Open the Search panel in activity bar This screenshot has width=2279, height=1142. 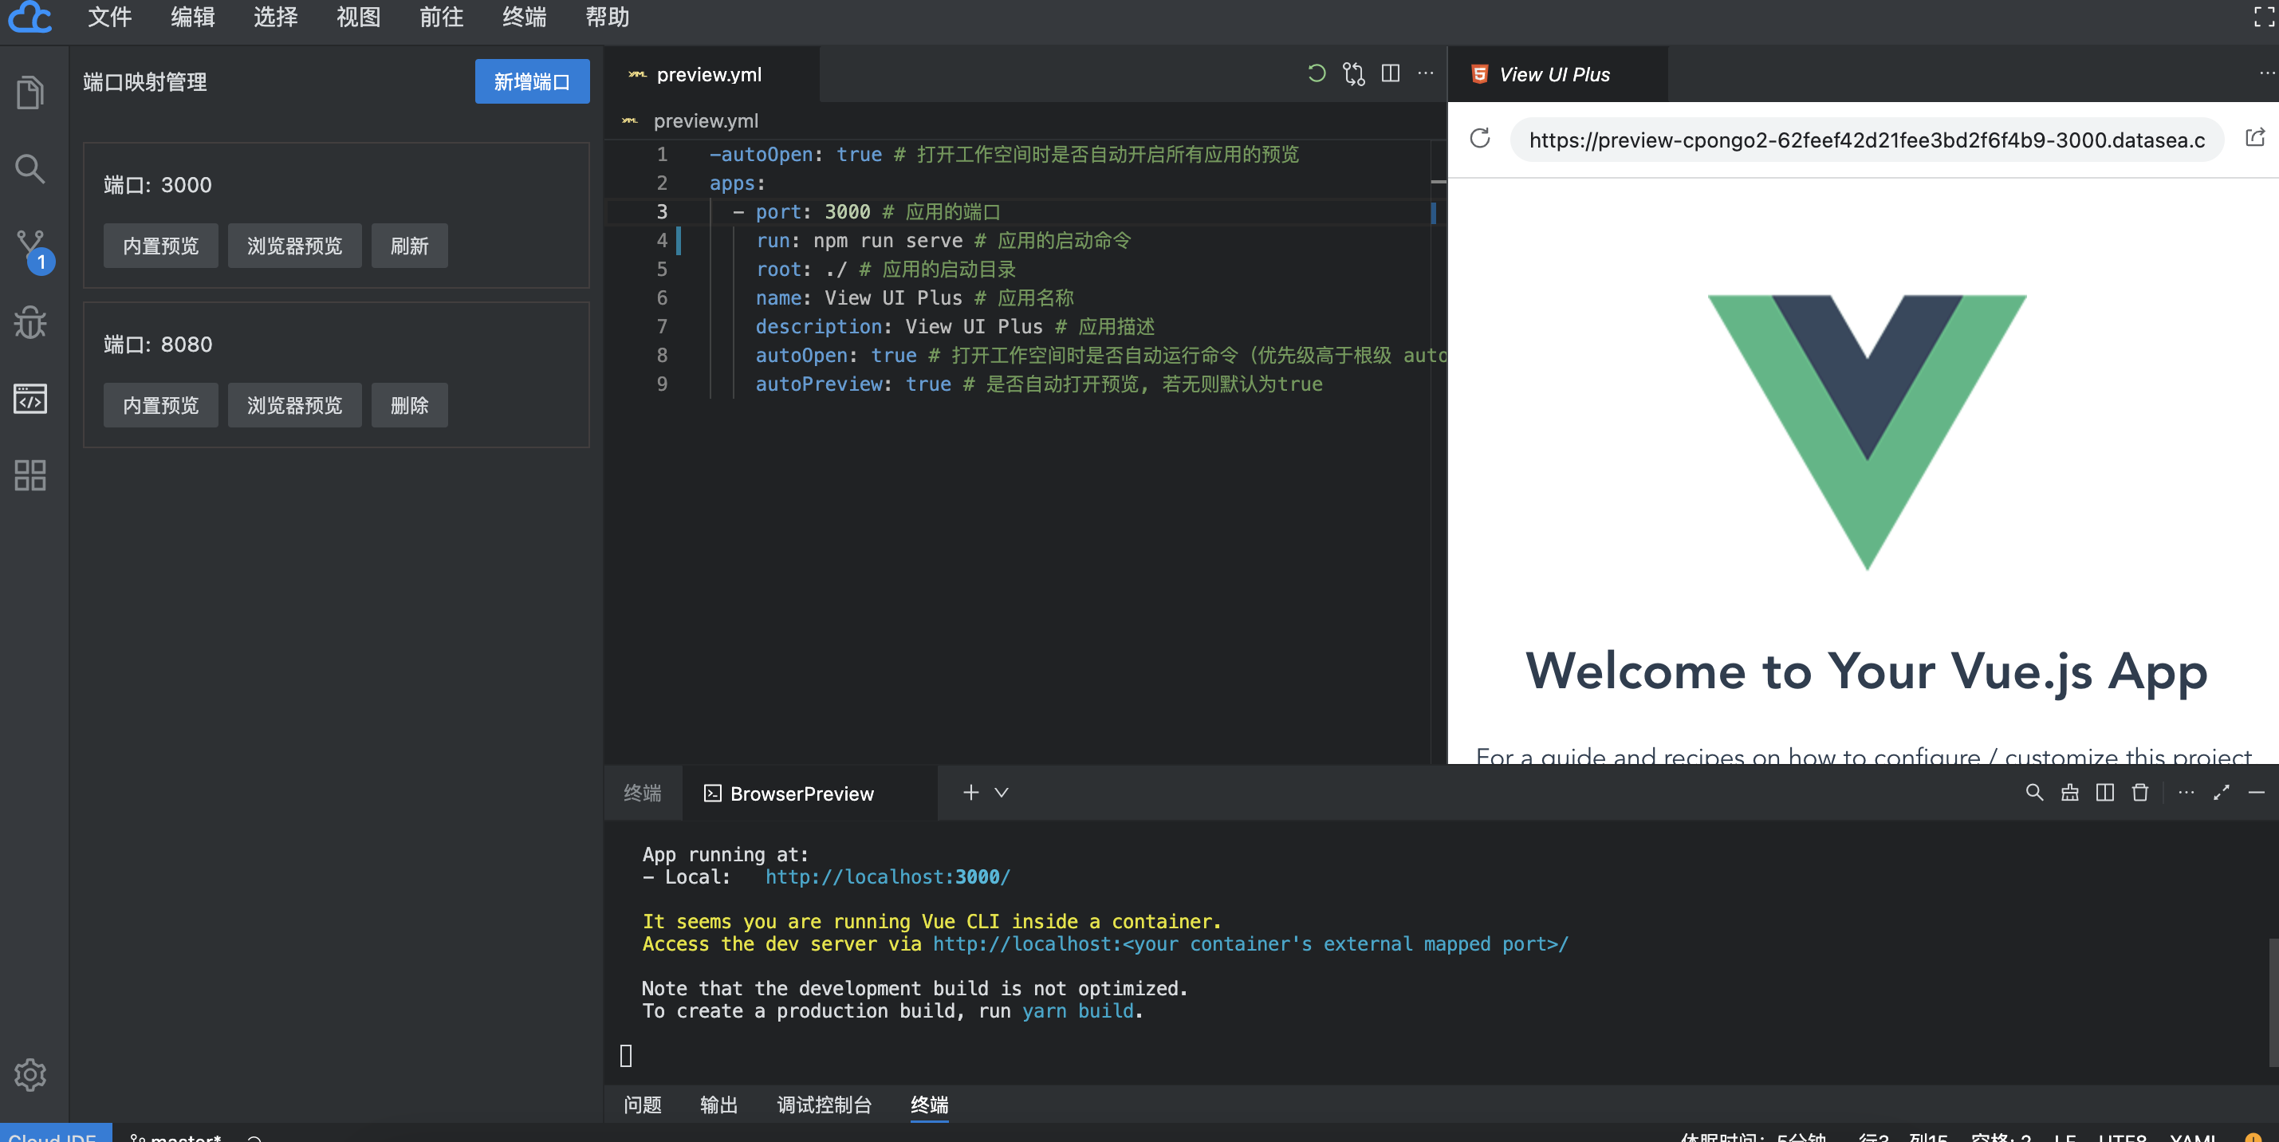(30, 168)
